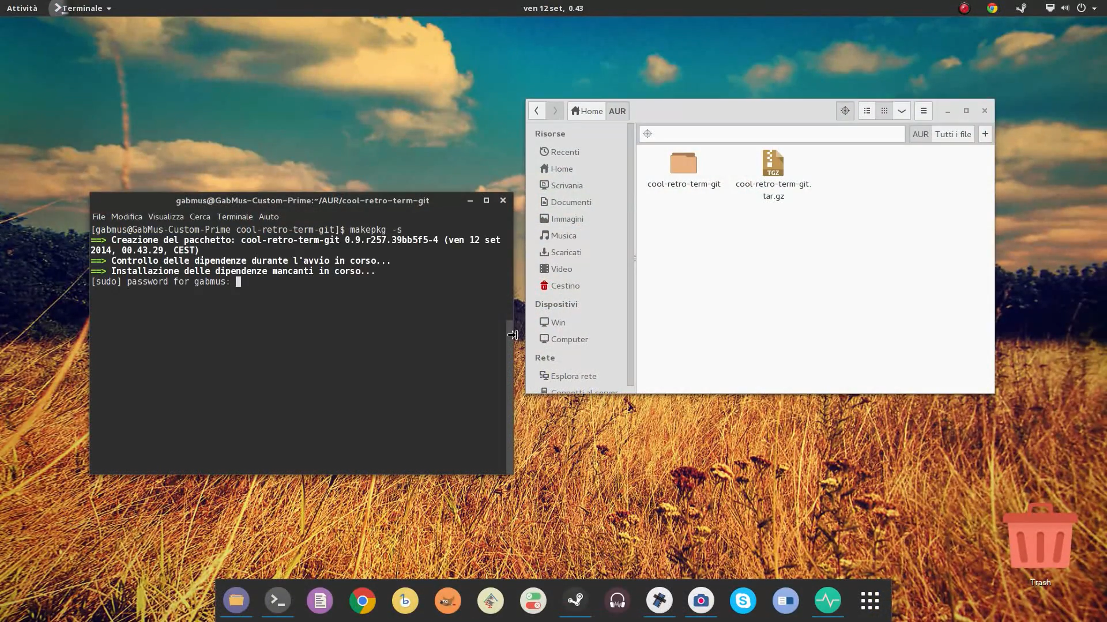Open the system monitor dock icon
The image size is (1107, 622).
(828, 601)
